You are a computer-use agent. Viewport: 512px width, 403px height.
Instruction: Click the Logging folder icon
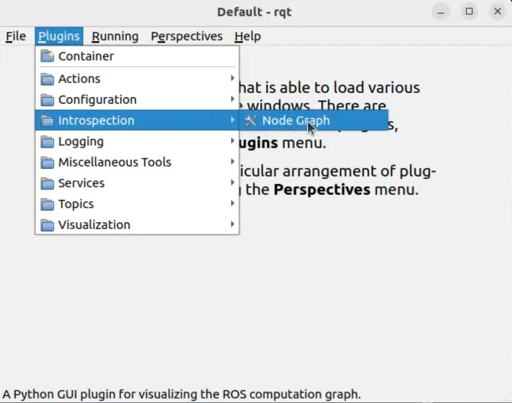click(x=47, y=142)
